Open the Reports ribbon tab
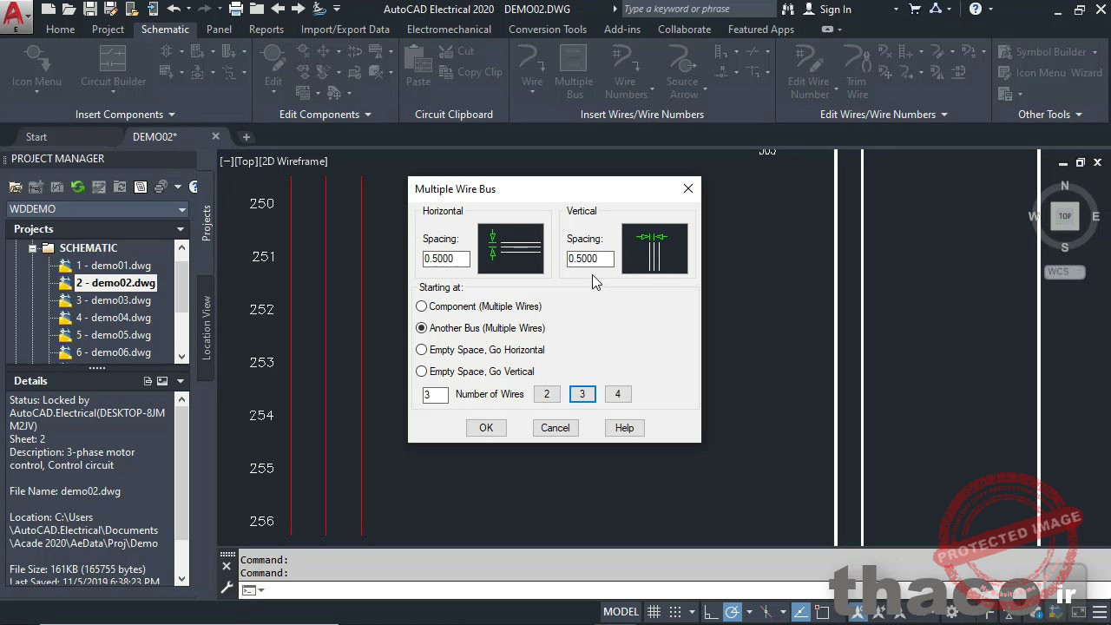 (x=266, y=30)
